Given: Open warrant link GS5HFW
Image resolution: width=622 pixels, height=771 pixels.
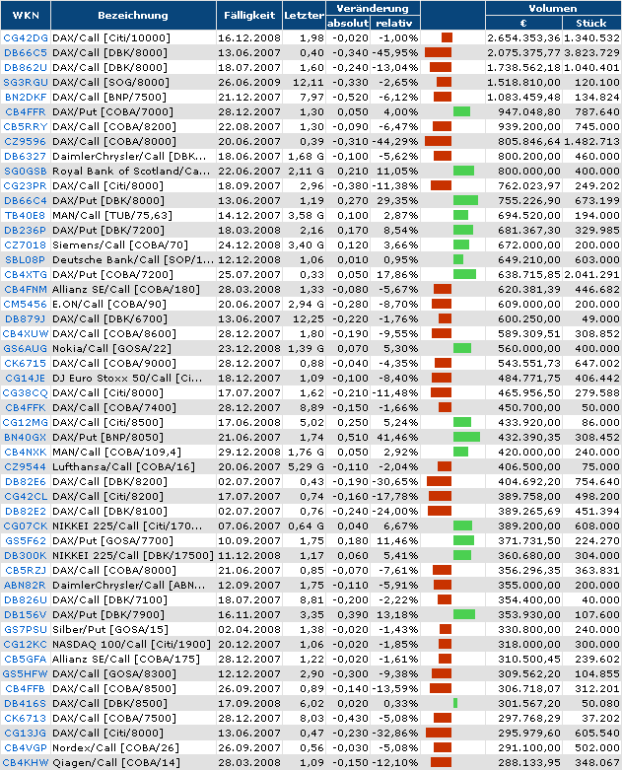Looking at the screenshot, I should (26, 673).
